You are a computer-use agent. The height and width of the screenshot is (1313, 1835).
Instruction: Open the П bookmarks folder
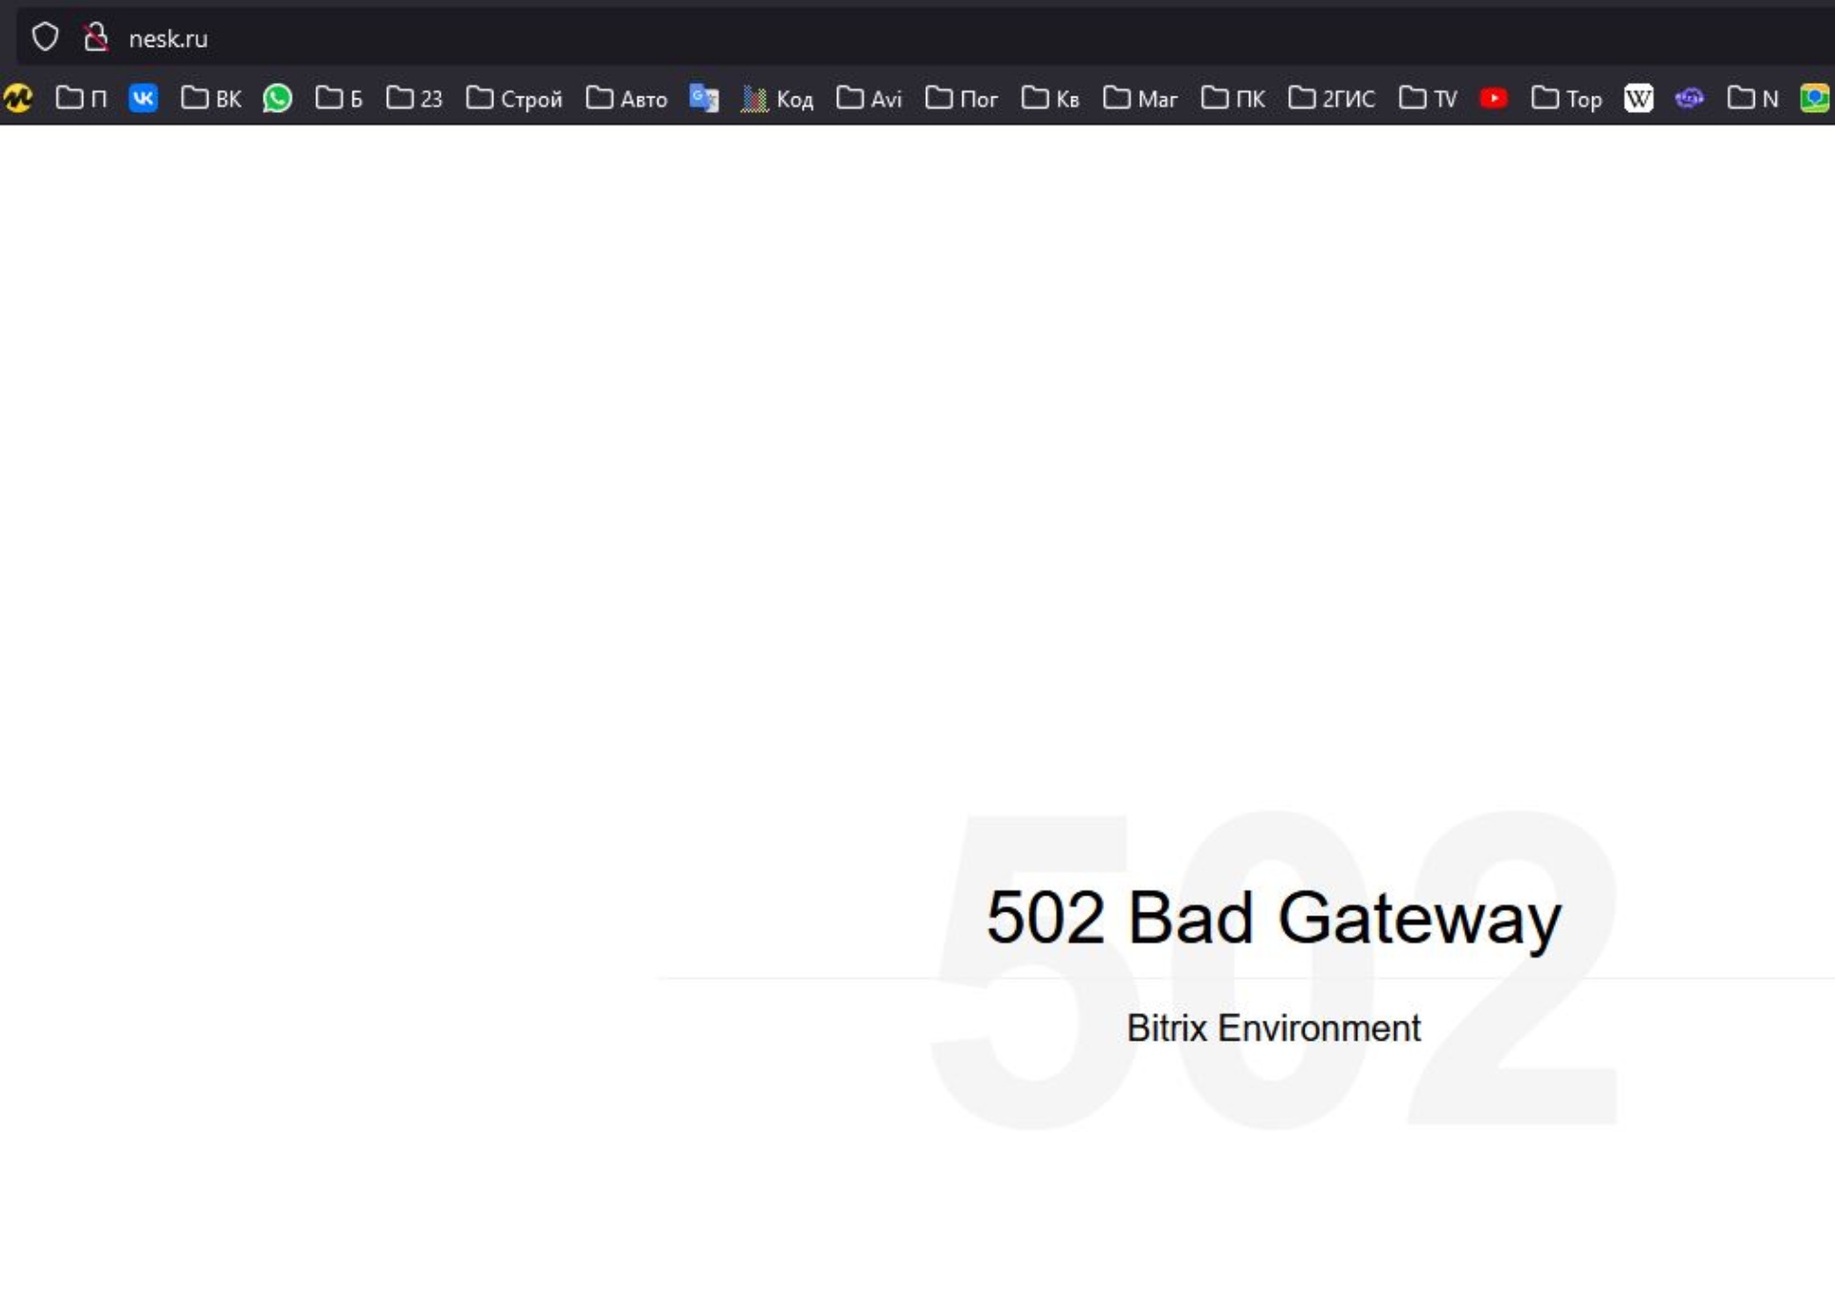pos(81,98)
